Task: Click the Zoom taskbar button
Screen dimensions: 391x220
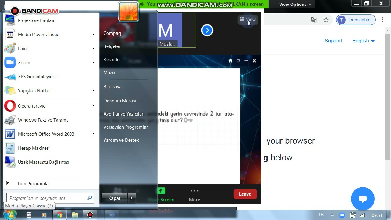Action: (x=111, y=215)
